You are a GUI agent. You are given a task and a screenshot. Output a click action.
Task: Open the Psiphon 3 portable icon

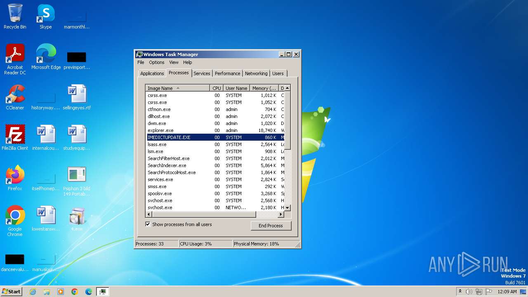[77, 181]
